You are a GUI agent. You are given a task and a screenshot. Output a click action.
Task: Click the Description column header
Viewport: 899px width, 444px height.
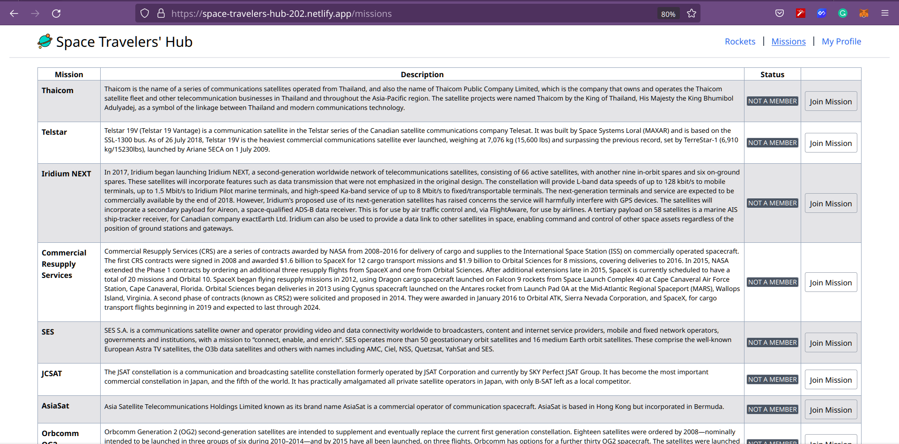tap(422, 74)
